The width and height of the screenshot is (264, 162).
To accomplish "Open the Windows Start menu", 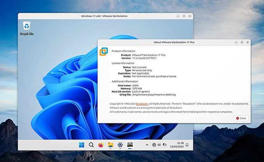I will [82, 145].
